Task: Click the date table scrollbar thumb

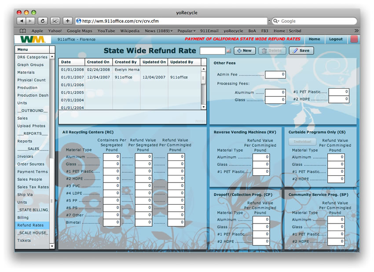Action: click(203, 78)
